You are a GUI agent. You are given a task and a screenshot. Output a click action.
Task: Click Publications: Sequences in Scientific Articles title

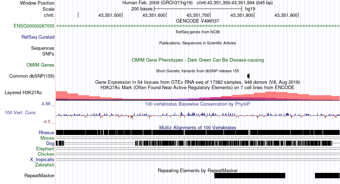pos(198,43)
